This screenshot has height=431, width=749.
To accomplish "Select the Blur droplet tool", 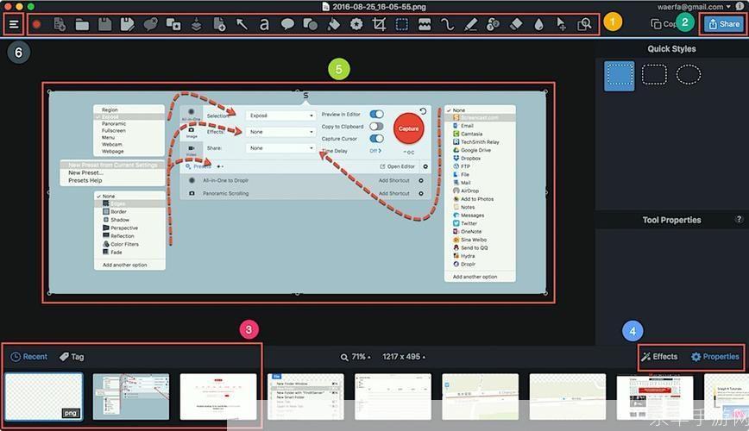I will tap(538, 25).
